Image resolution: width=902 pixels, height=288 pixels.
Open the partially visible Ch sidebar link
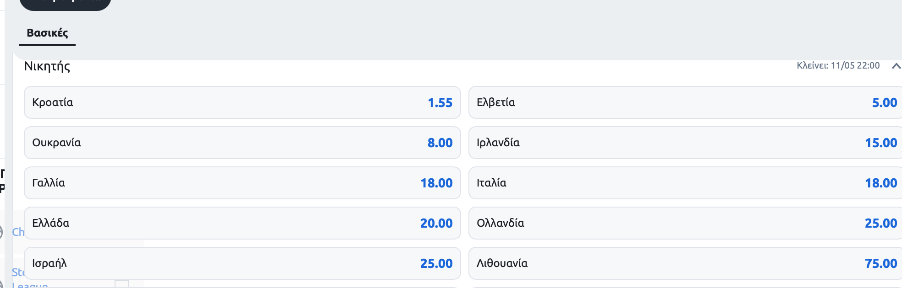pyautogui.click(x=18, y=232)
